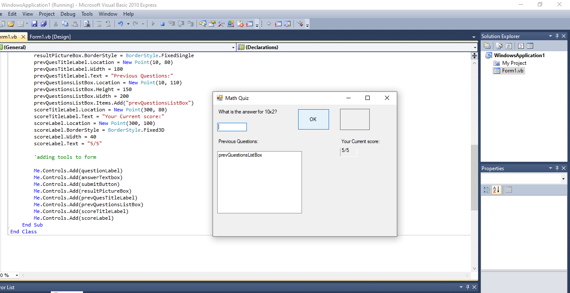Click the Refresh icon in Solution Explorer
This screenshot has height=293, width=570.
[509, 45]
